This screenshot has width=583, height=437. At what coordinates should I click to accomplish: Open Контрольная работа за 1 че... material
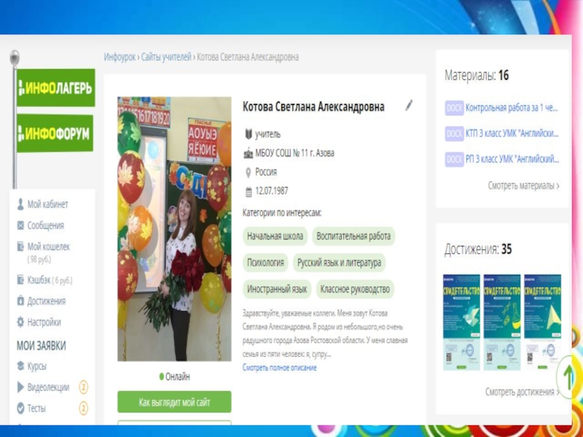(x=512, y=108)
